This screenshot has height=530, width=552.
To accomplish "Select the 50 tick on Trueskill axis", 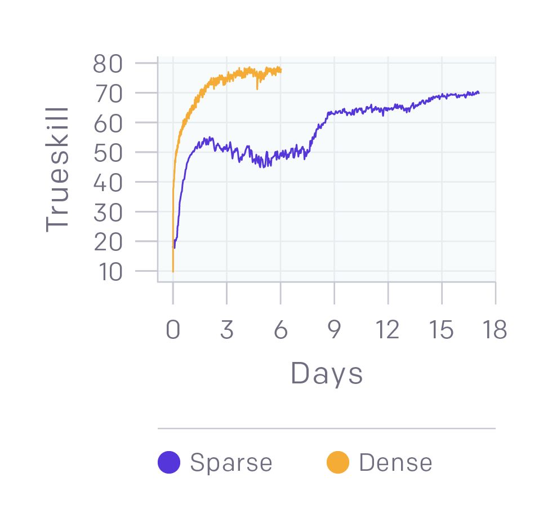I will pyautogui.click(x=108, y=153).
